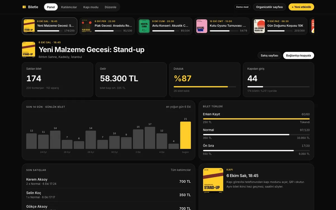The image size is (336, 210).
Task: Click the yellow Doluluk progress bar
Action: point(205,87)
